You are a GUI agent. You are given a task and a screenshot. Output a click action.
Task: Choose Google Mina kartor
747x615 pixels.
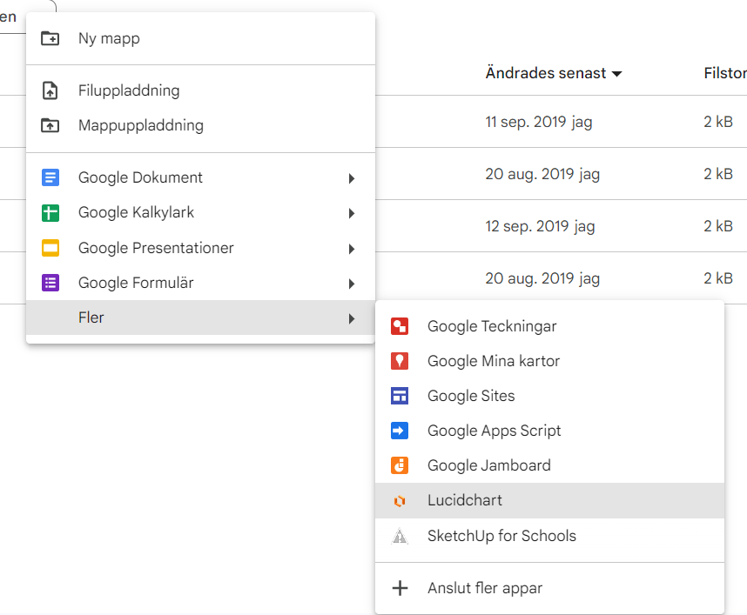549,361
